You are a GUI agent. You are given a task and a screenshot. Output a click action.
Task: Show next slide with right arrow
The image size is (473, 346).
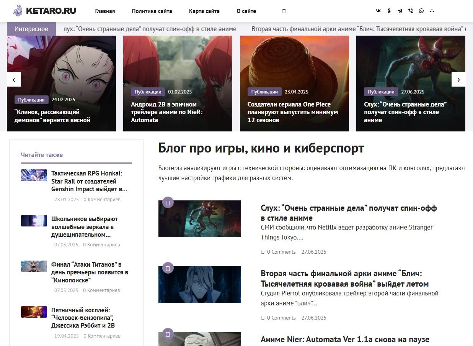[x=458, y=79]
